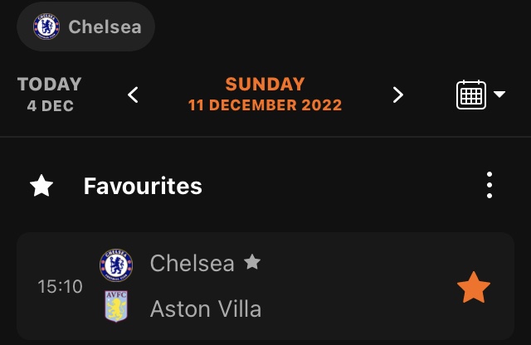Open the Chelsea club crest in the match row
Image resolution: width=531 pixels, height=345 pixels.
point(116,265)
